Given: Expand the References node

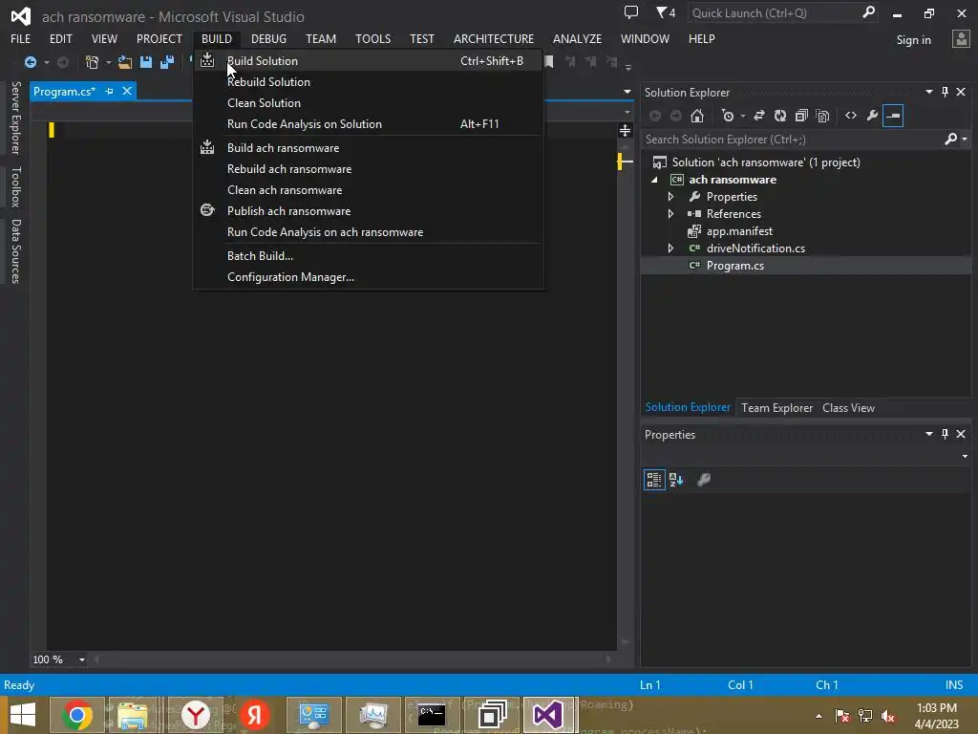Looking at the screenshot, I should 670,213.
